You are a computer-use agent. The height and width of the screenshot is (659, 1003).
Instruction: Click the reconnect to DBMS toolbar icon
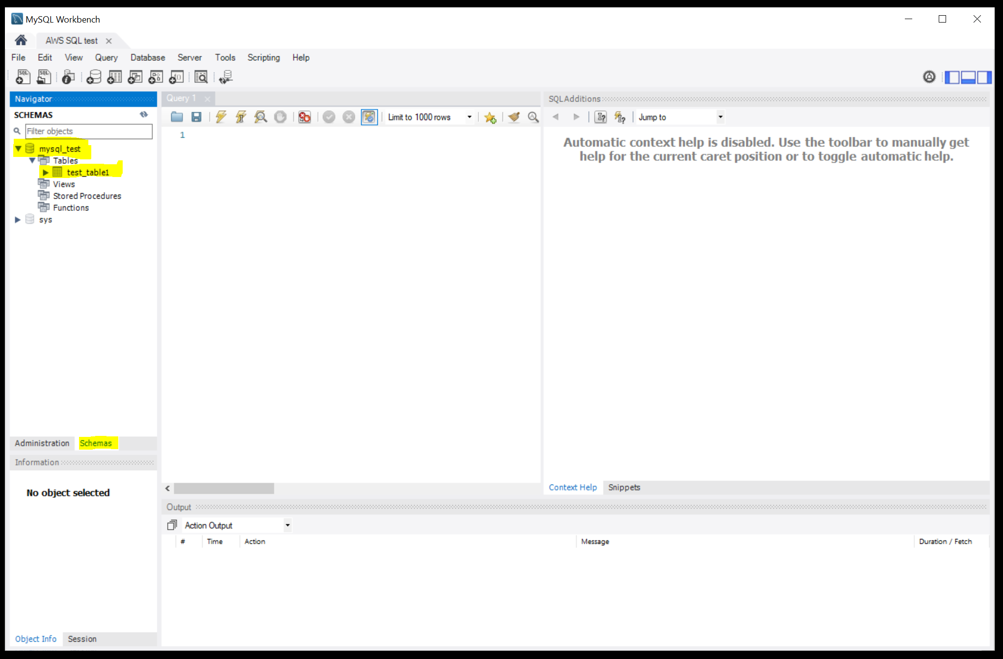pos(226,77)
